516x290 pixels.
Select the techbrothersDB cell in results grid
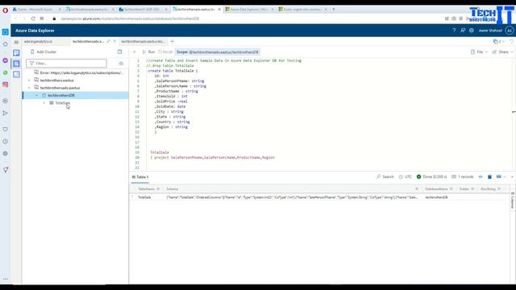pos(436,197)
